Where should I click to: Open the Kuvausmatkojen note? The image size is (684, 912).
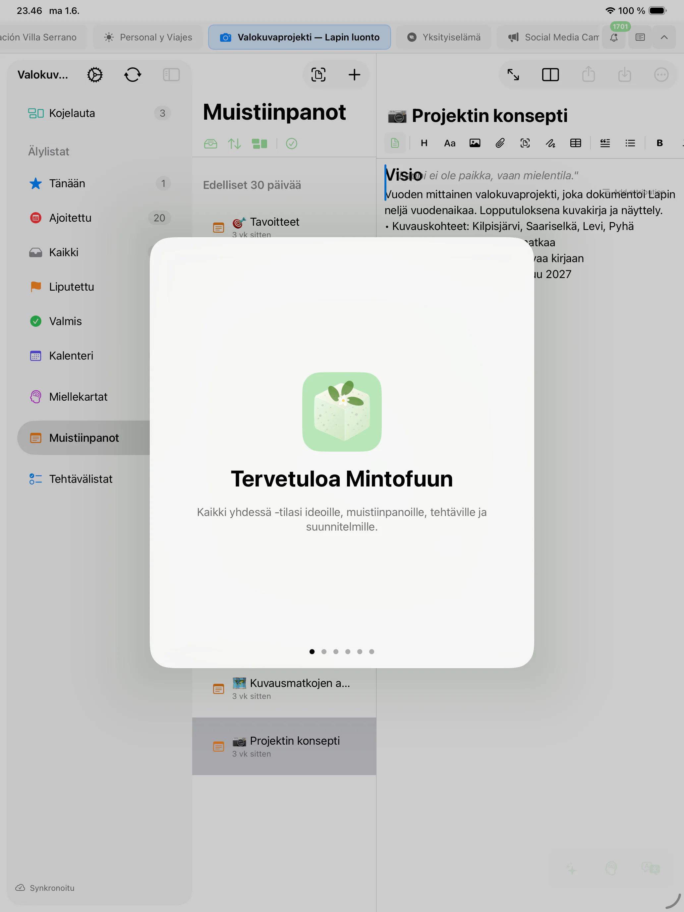284,689
